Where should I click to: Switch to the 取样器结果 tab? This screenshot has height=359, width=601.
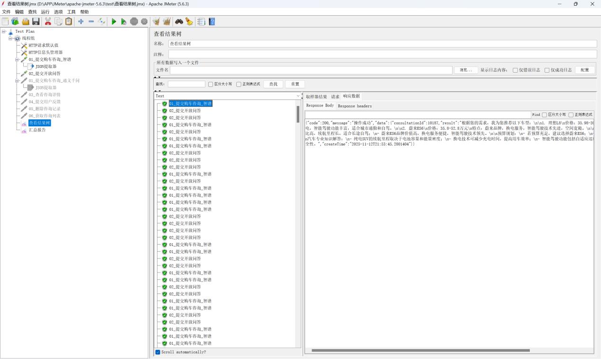tap(316, 96)
